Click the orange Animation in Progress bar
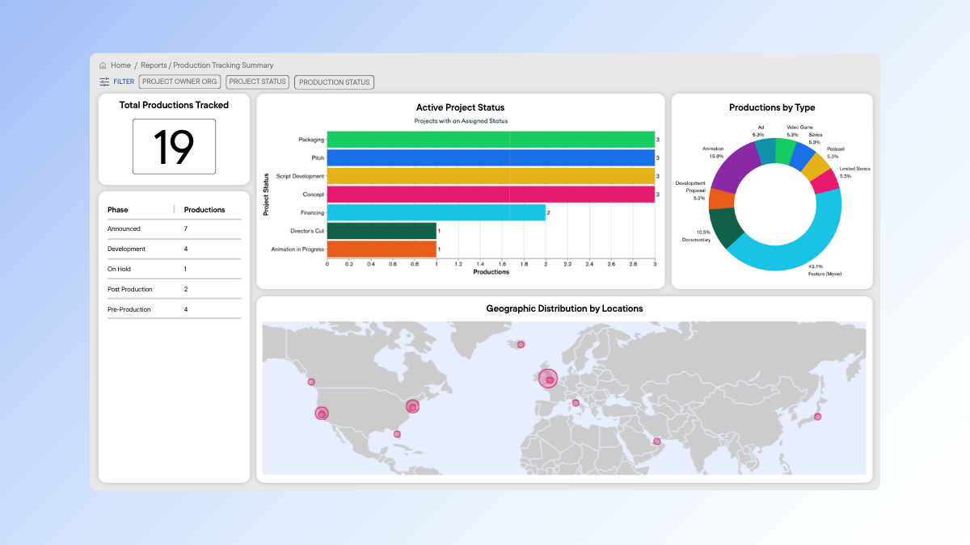 pyautogui.click(x=382, y=249)
